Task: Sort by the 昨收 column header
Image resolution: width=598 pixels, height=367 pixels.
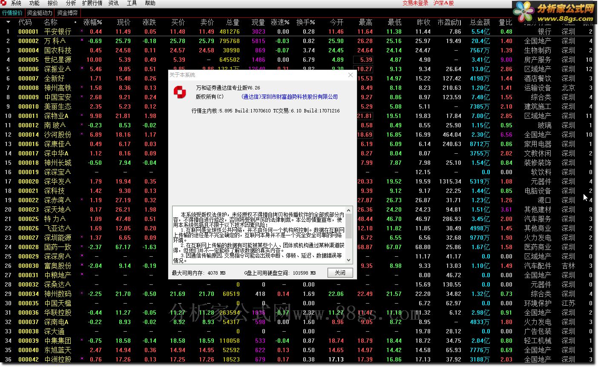Action: point(423,22)
